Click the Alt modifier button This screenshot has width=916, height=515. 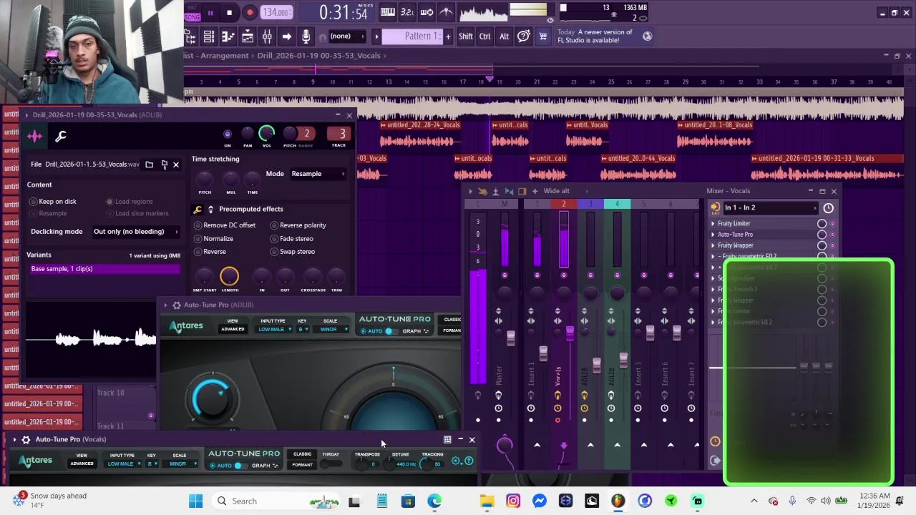coord(504,36)
